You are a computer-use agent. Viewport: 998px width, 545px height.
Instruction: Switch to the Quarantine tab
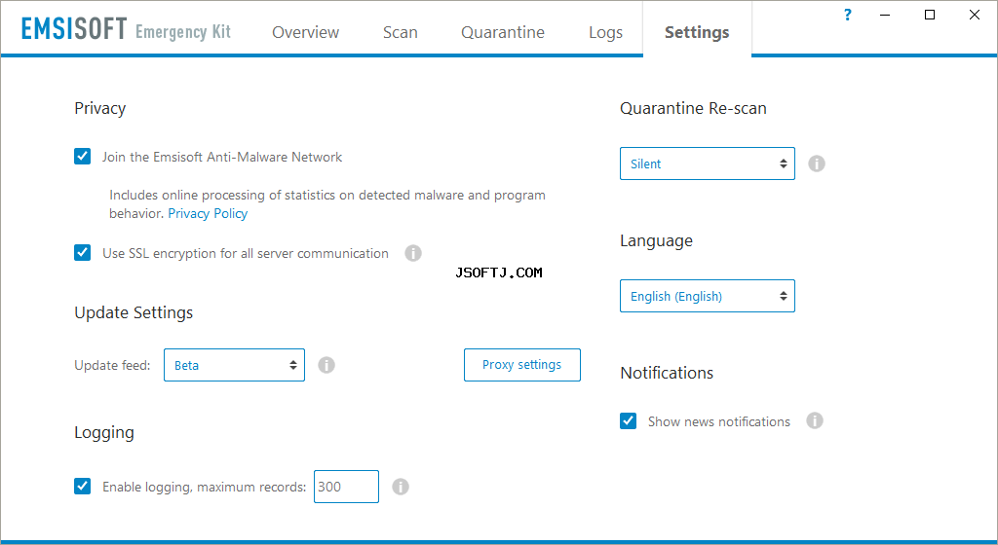point(503,32)
